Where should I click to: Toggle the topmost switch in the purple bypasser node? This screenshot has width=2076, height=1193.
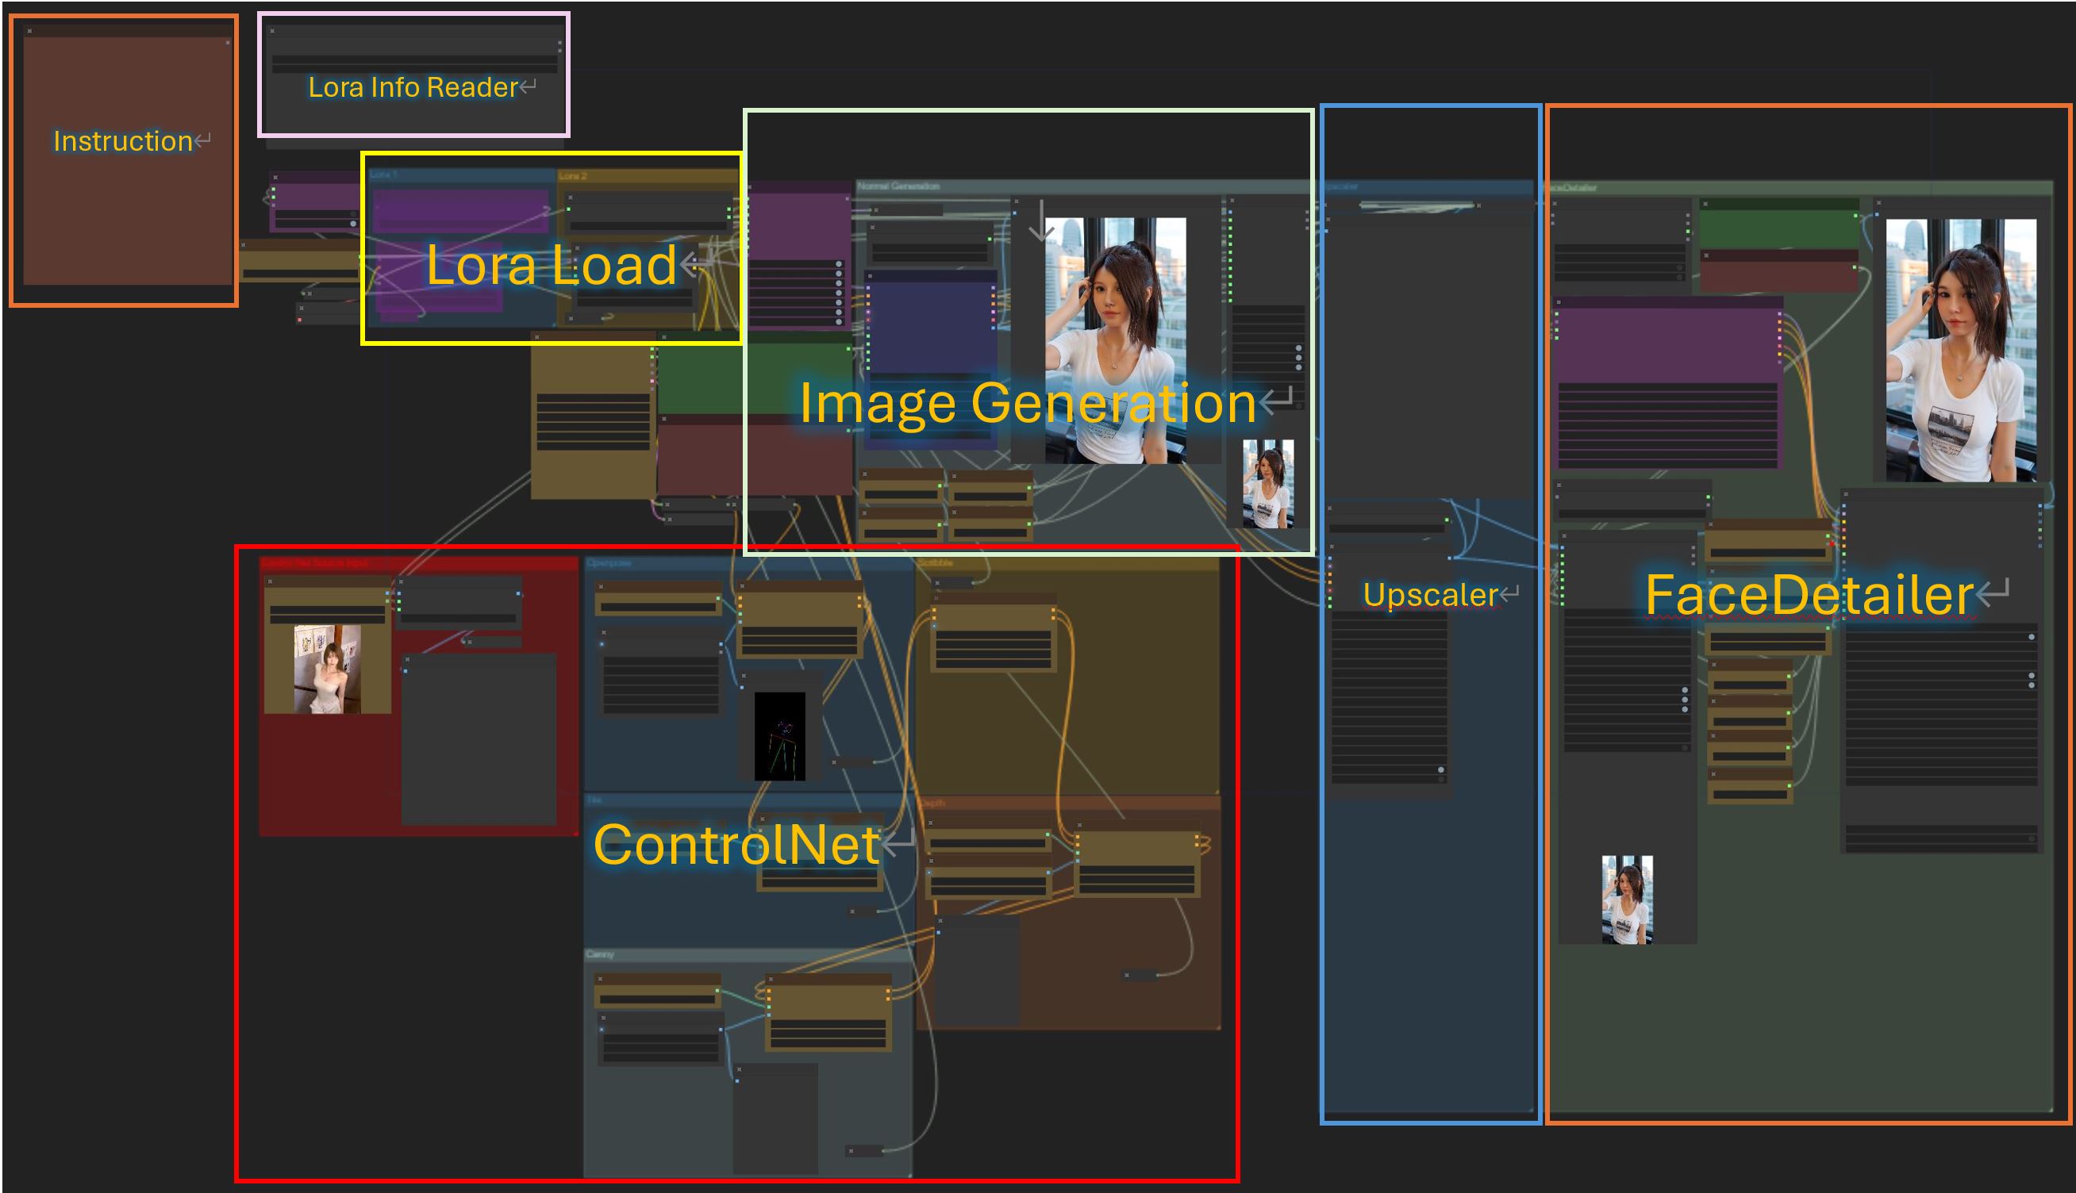[x=839, y=265]
